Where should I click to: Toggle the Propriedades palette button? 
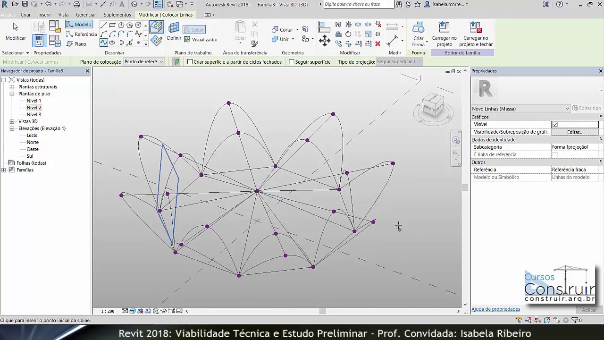coord(40,41)
